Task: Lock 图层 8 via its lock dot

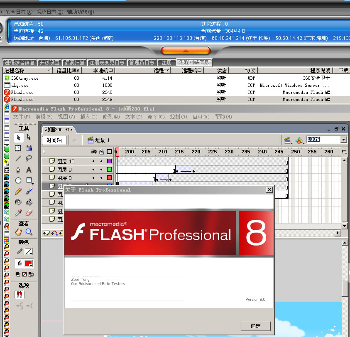Action: [101, 178]
